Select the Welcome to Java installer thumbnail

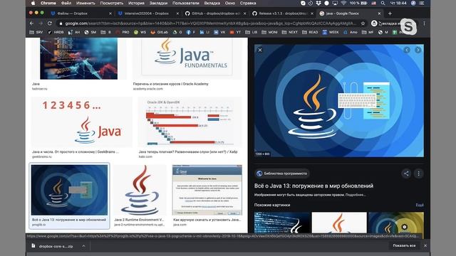pyautogui.click(x=207, y=190)
